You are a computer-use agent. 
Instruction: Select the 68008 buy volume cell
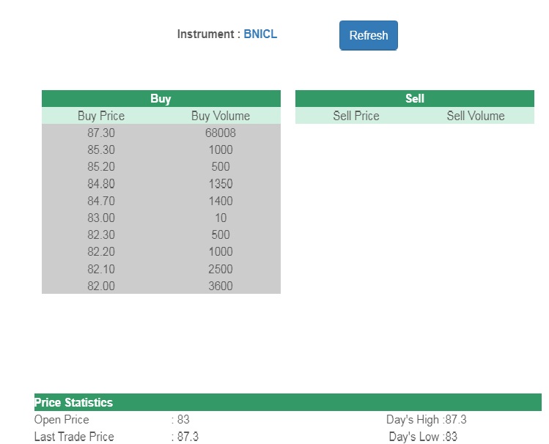(220, 133)
